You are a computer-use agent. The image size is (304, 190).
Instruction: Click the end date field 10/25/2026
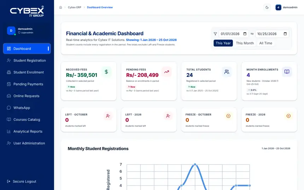(272, 34)
